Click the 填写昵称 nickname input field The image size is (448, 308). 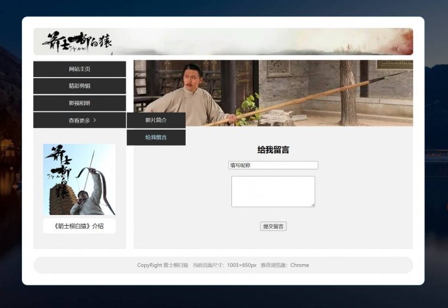[273, 165]
